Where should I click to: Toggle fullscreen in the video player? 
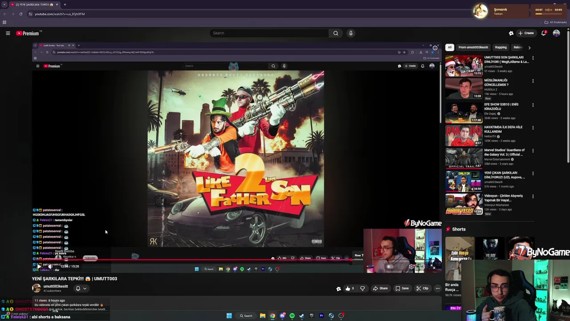click(x=432, y=267)
